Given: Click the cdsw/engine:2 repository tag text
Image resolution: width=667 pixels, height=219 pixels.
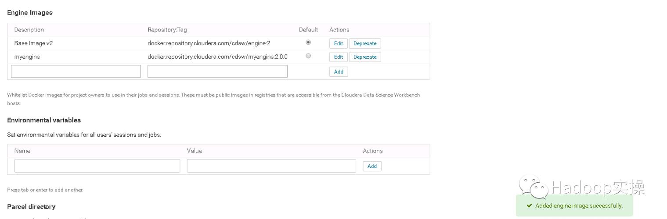Looking at the screenshot, I should pyautogui.click(x=209, y=43).
